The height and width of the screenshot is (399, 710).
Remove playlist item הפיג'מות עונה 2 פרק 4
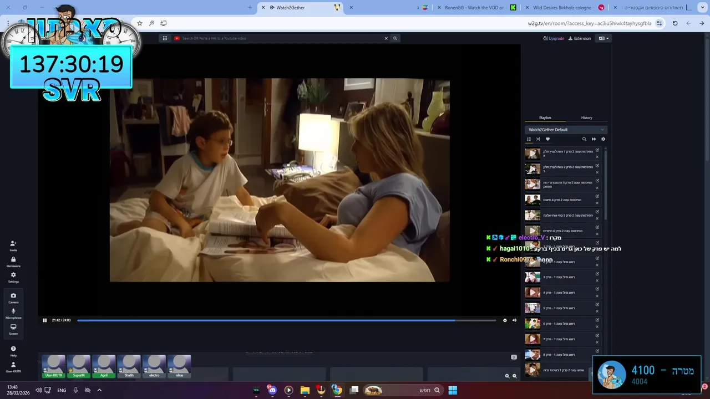pos(597,203)
